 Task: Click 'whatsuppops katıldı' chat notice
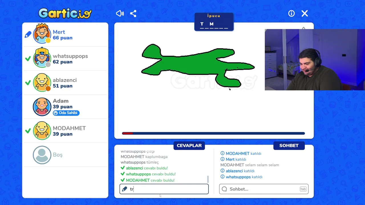(x=242, y=177)
